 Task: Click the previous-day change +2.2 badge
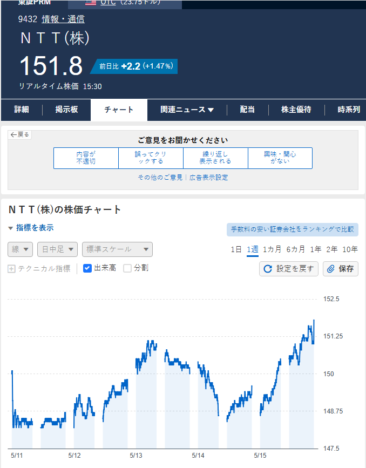point(134,66)
